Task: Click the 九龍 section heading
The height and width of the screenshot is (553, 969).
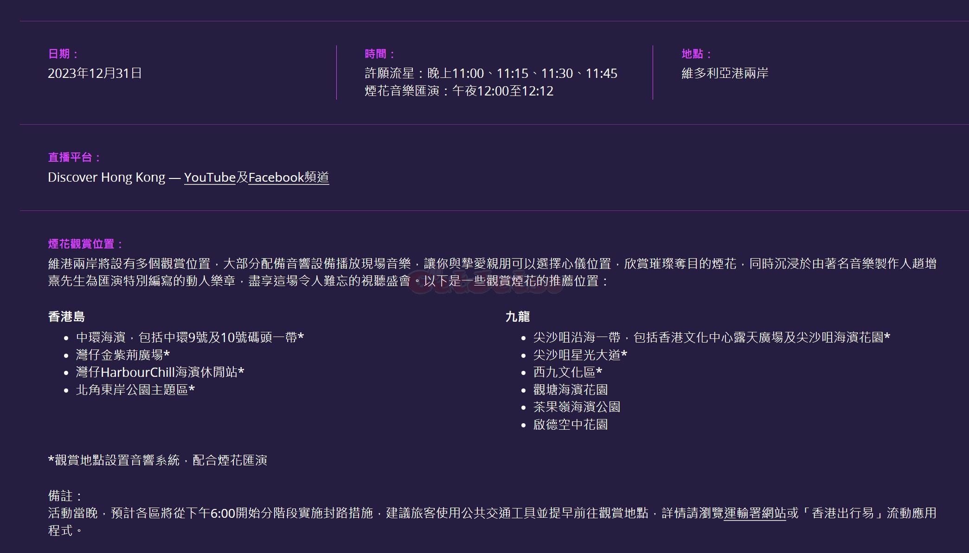Action: click(517, 317)
